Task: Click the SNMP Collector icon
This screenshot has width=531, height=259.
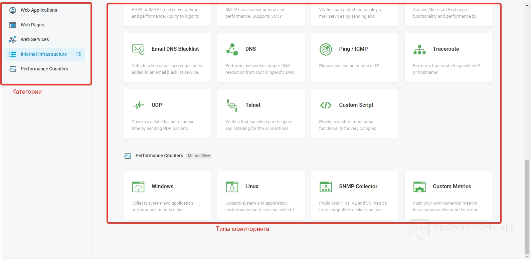Action: (x=326, y=187)
